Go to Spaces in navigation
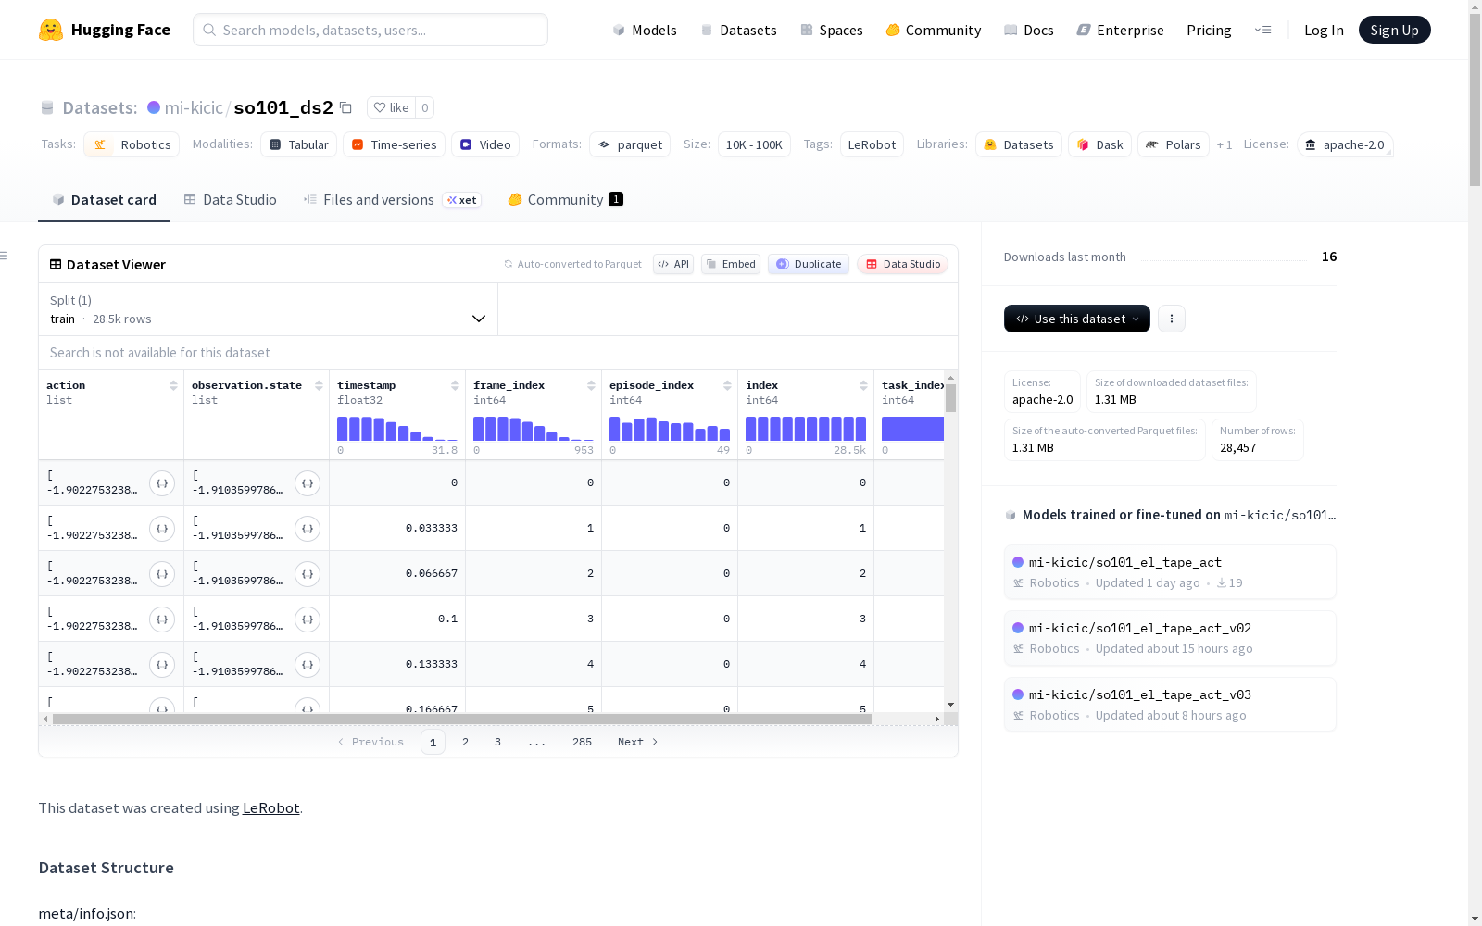Viewport: 1482px width, 926px height. click(x=832, y=30)
